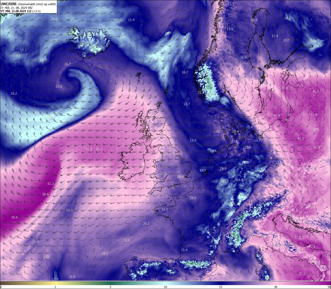Click the map value '19.3'
This screenshot has height=289, width=331.
69,210
